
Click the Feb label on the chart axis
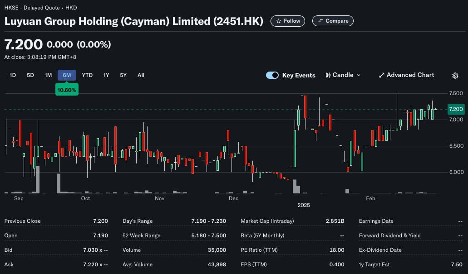[x=370, y=198]
